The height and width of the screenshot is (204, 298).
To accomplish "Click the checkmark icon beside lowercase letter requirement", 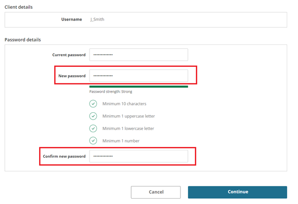I will click(93, 128).
